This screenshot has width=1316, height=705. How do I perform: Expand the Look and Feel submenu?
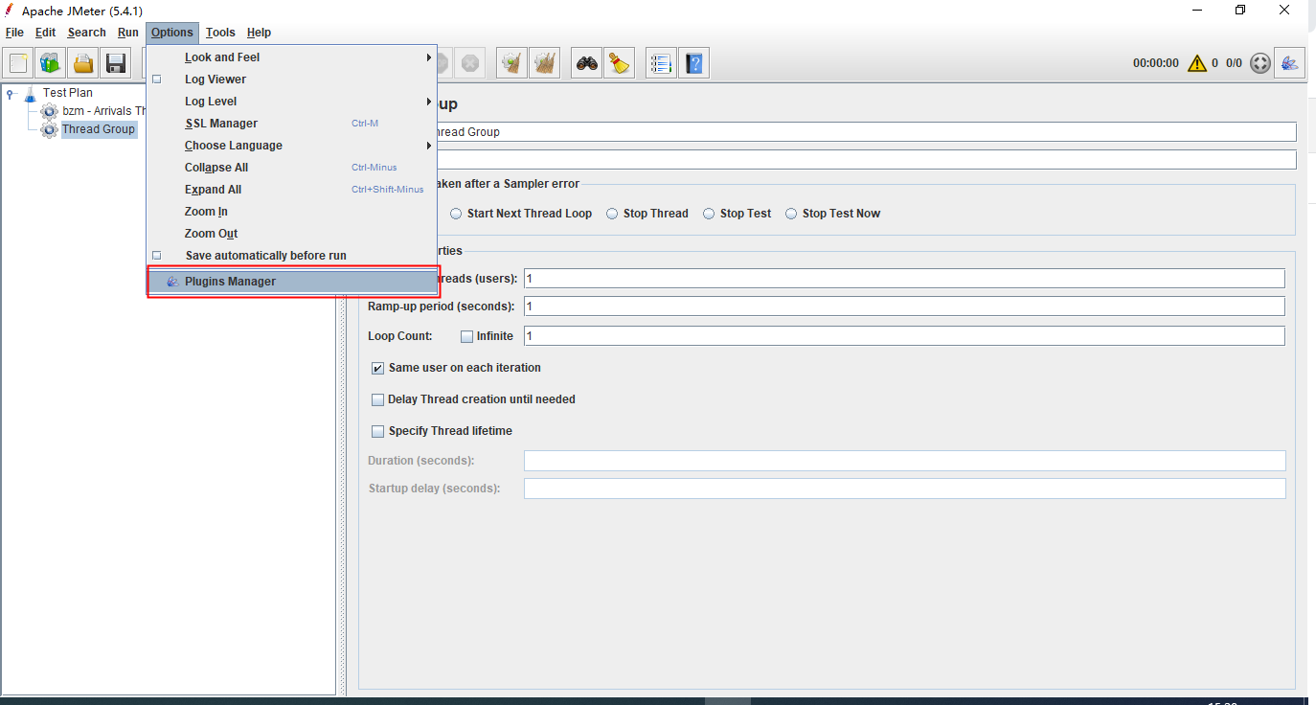point(222,57)
